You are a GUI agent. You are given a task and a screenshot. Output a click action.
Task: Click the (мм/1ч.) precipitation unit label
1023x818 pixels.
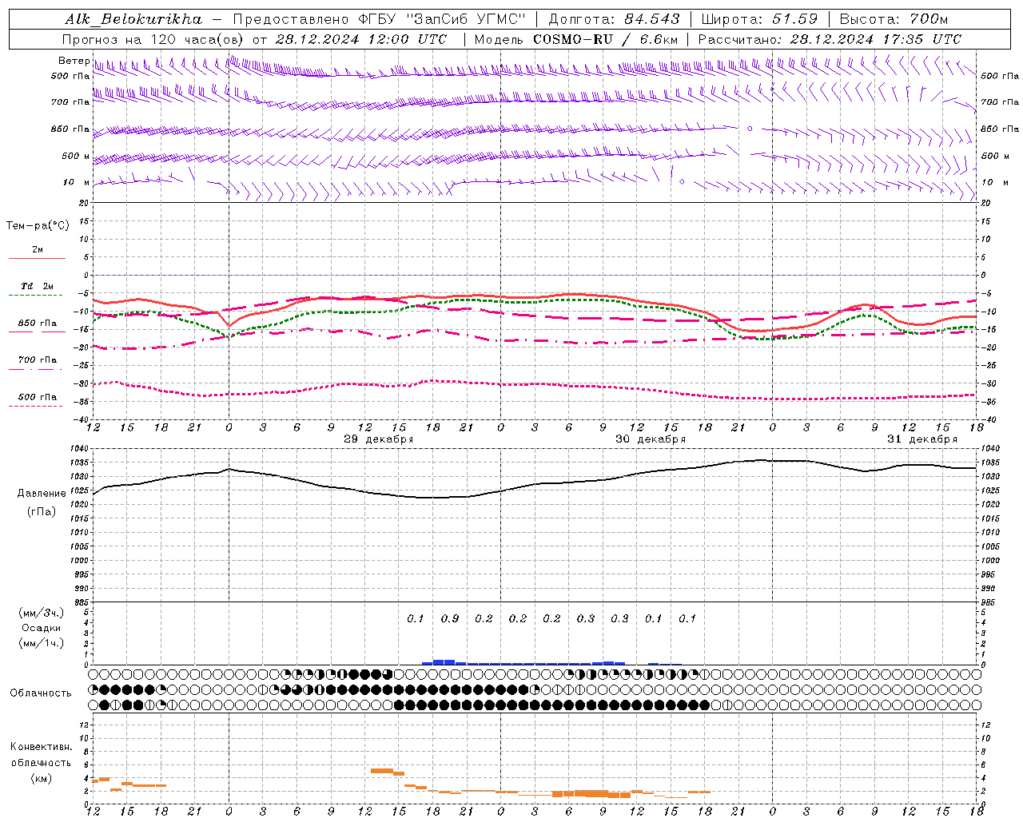tap(42, 643)
